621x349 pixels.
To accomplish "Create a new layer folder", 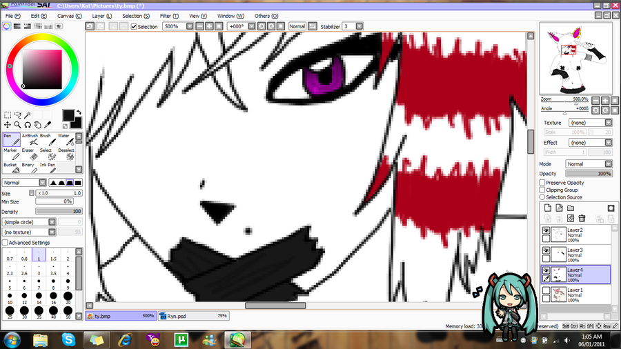I will tap(571, 208).
